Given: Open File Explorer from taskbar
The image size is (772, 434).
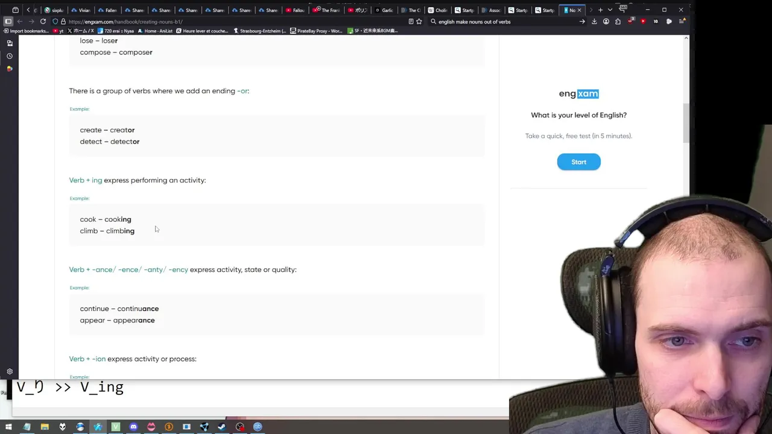Looking at the screenshot, I should pyautogui.click(x=45, y=427).
